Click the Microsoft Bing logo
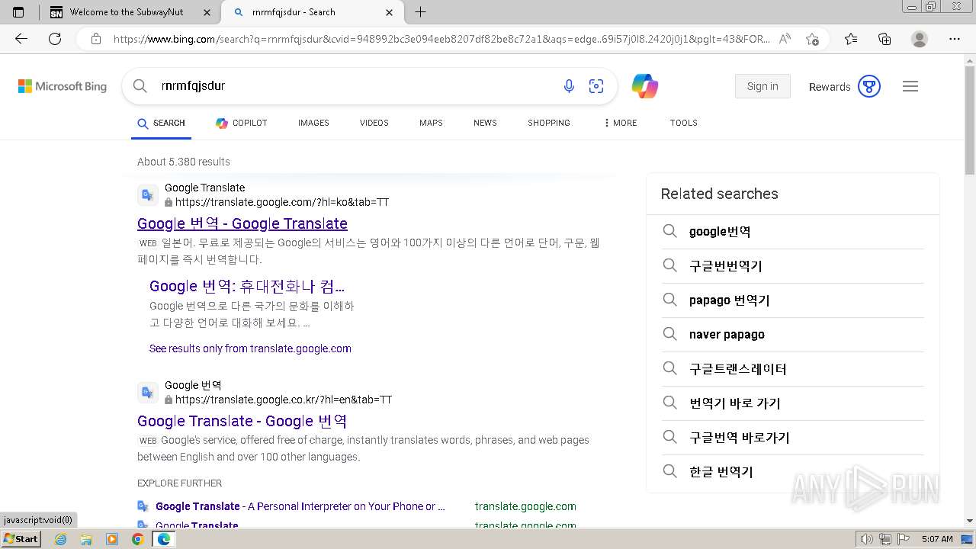The height and width of the screenshot is (549, 976). point(63,86)
